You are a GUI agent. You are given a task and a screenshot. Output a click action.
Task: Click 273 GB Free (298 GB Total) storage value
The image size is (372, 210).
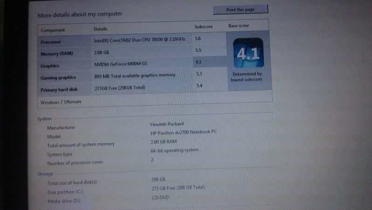[178, 188]
